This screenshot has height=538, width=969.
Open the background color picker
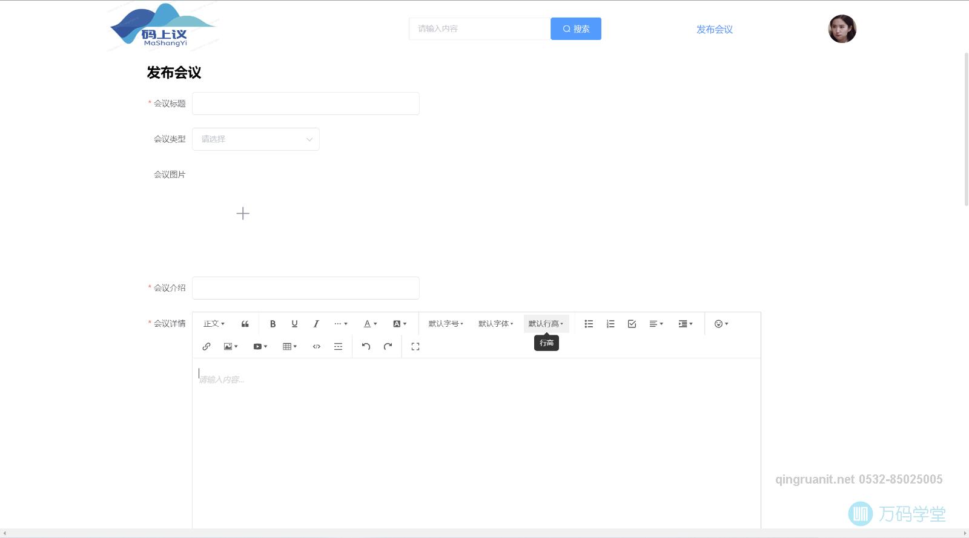click(400, 324)
